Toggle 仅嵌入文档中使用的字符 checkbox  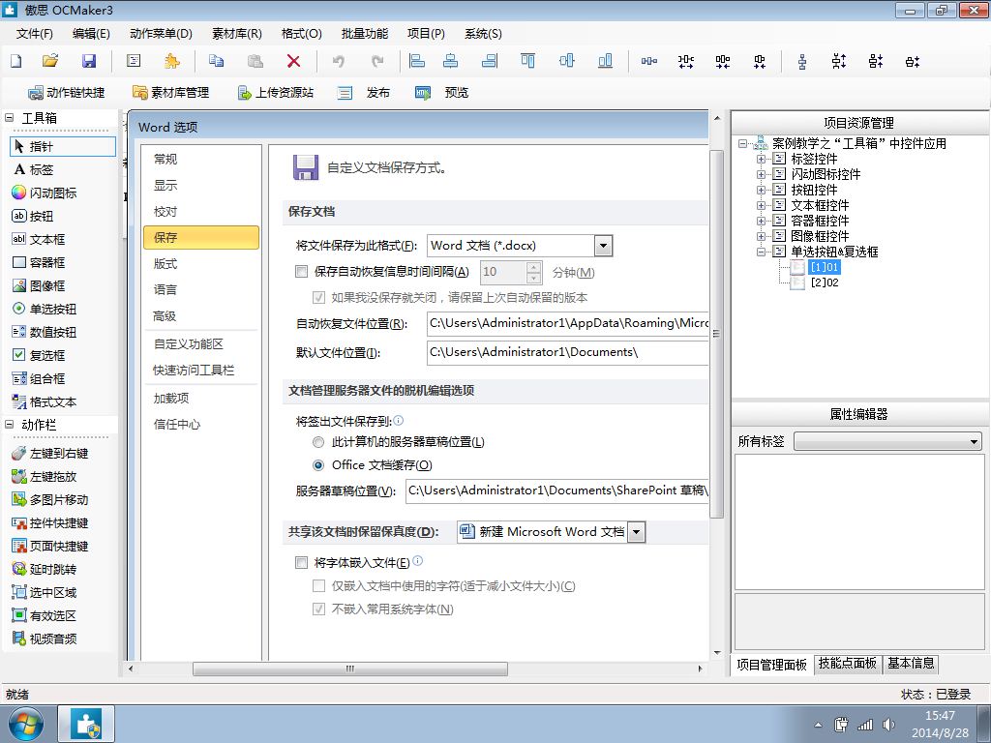point(319,585)
